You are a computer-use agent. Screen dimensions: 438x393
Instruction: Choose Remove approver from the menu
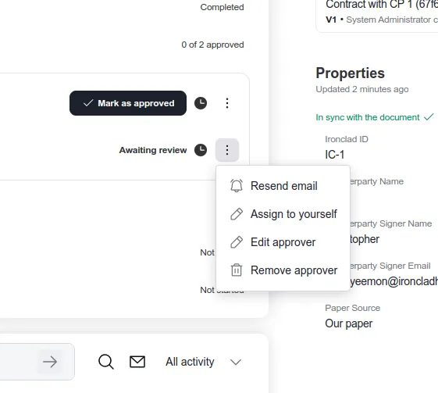tap(283, 270)
